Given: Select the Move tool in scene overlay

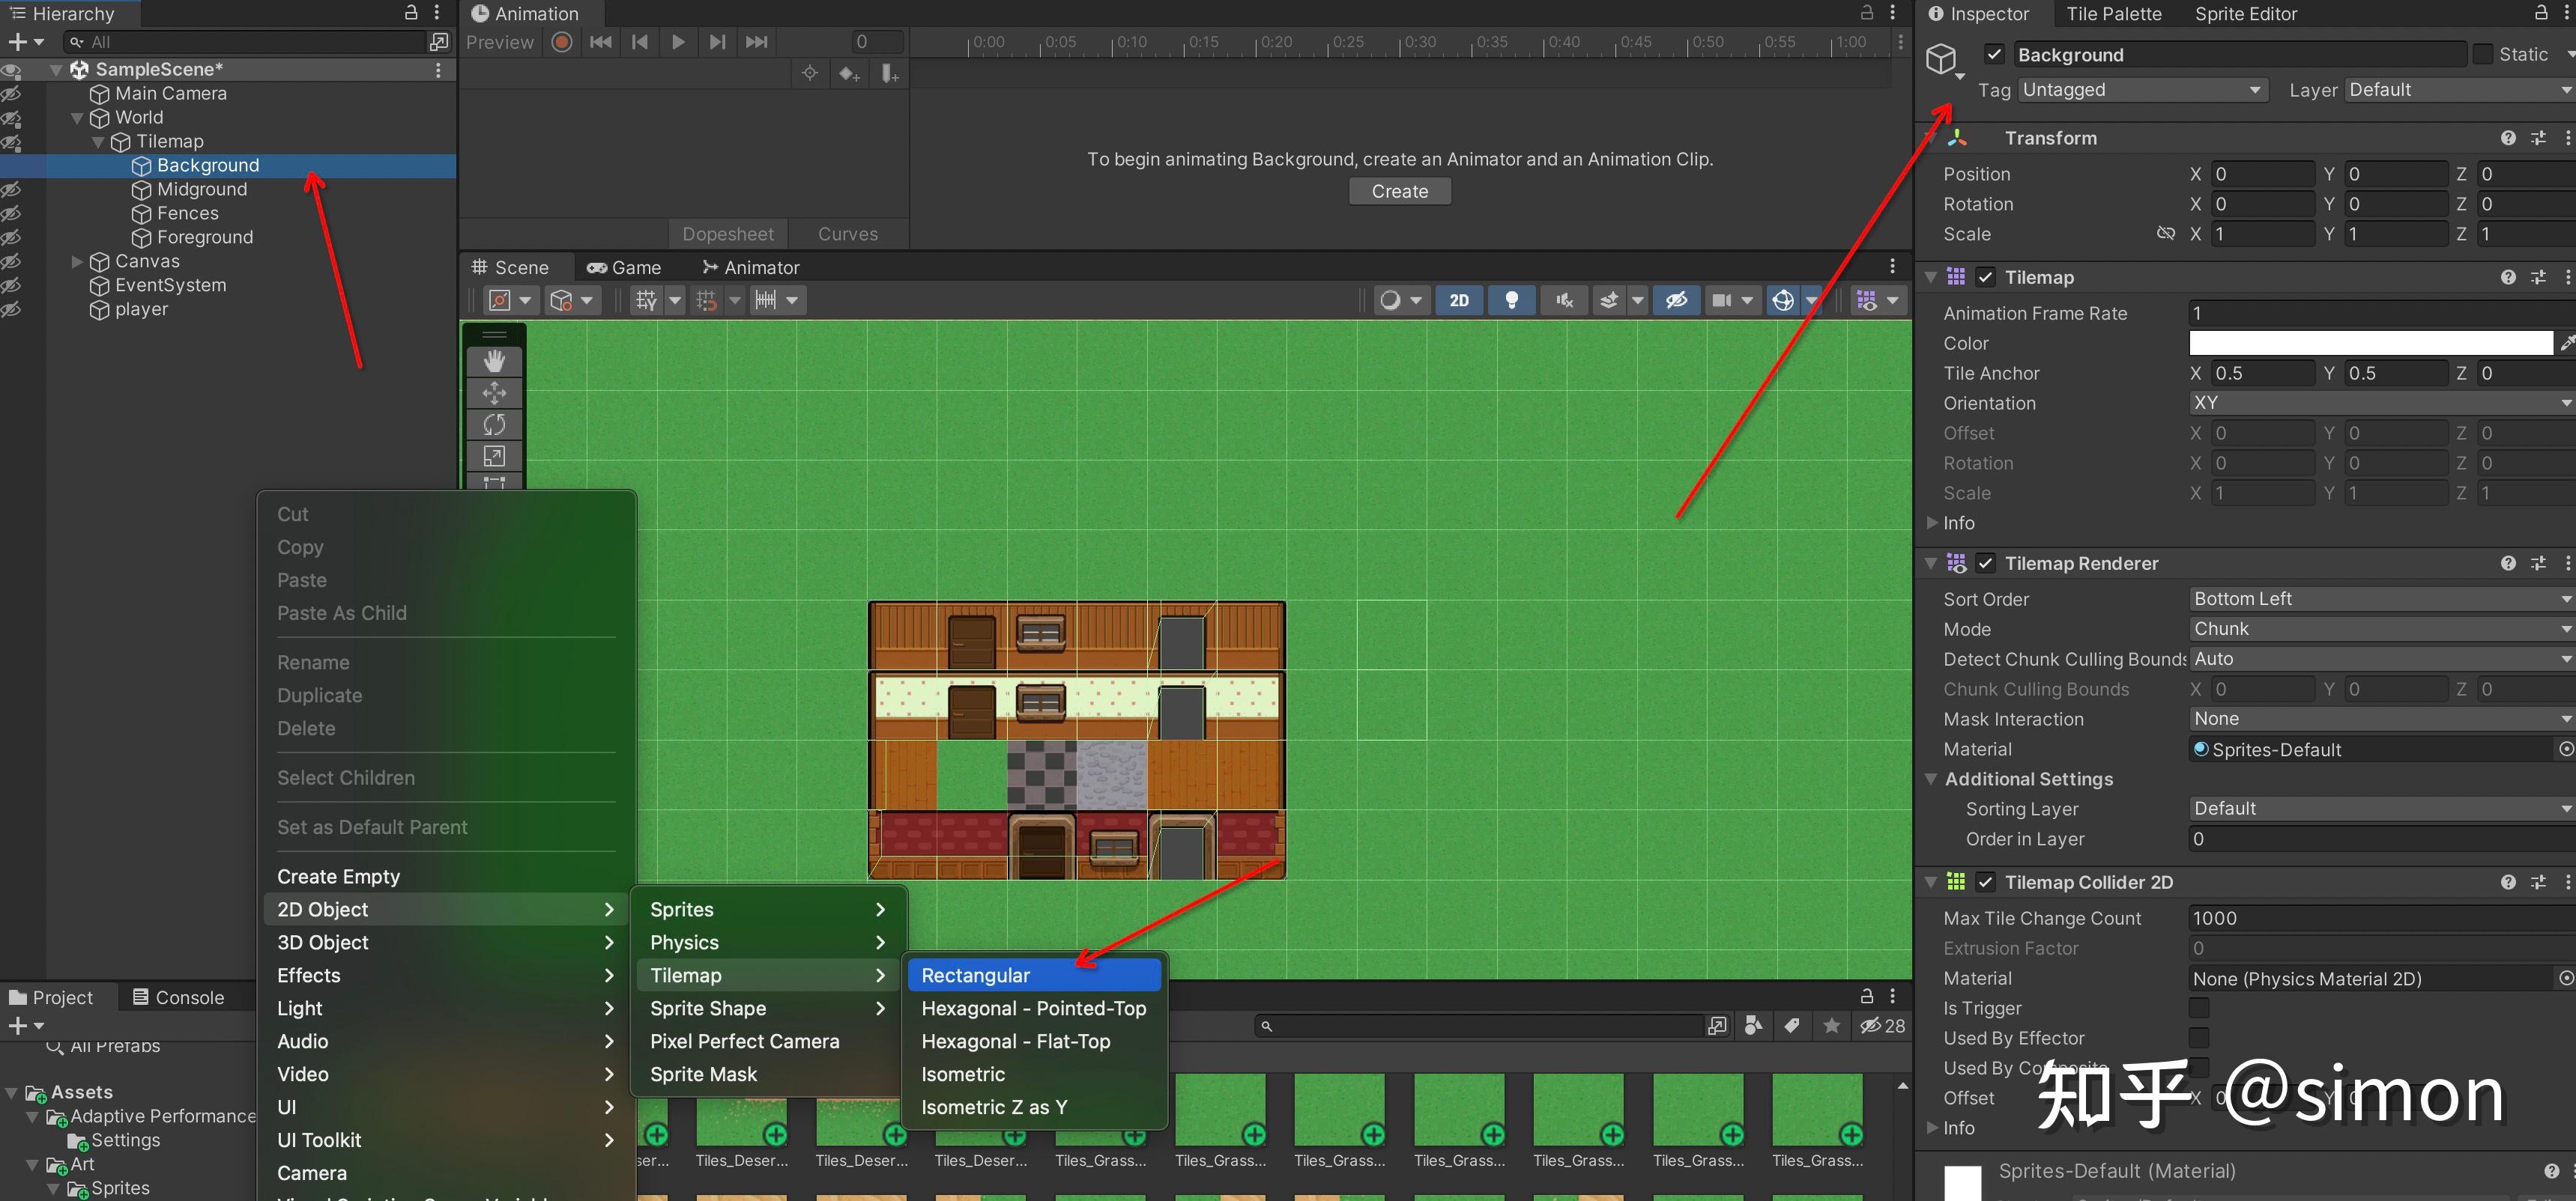Looking at the screenshot, I should 494,392.
